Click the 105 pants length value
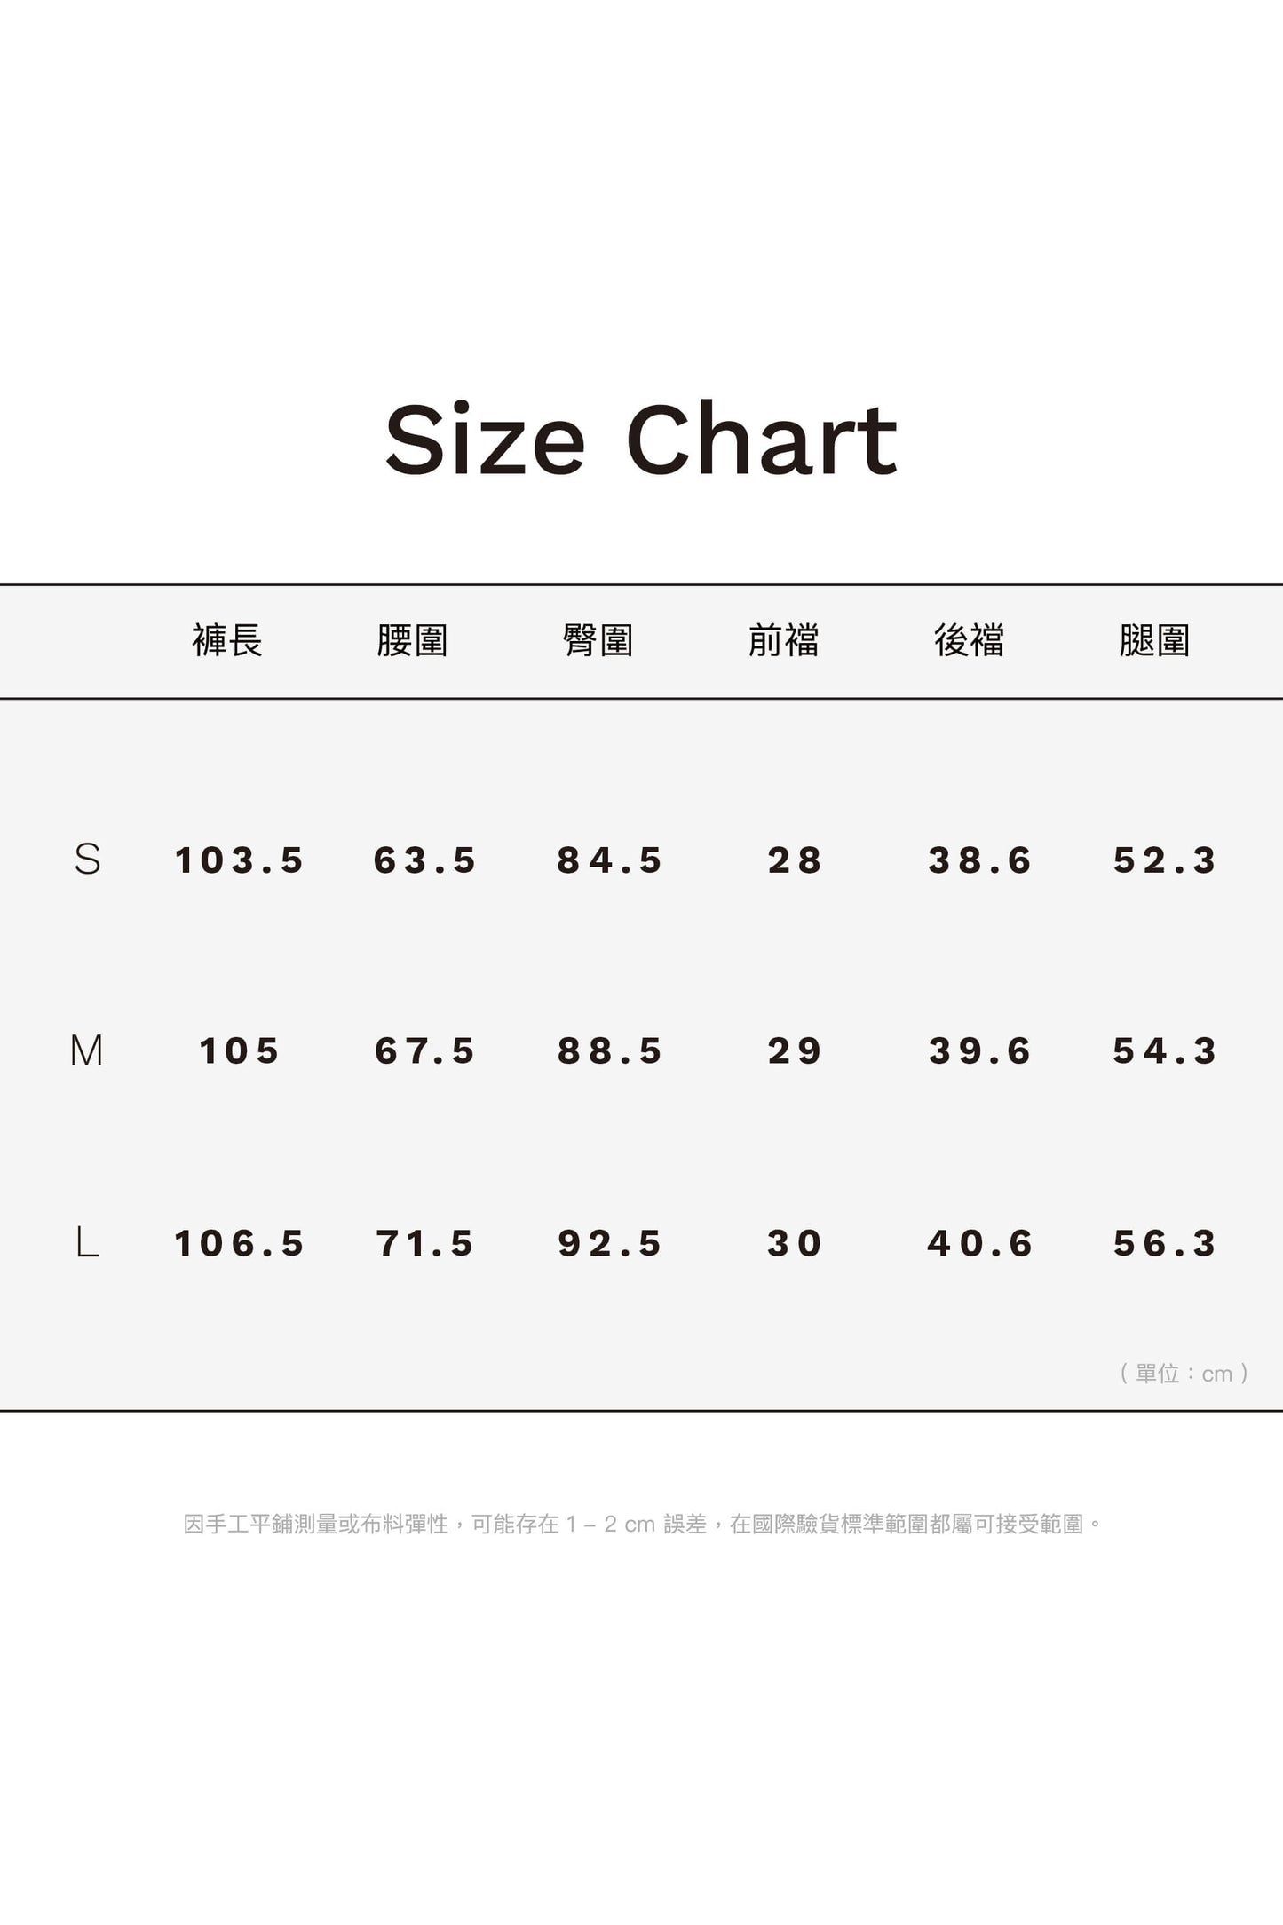The image size is (1283, 1925). click(240, 1051)
